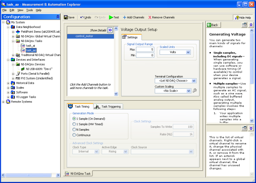This screenshot has height=183, width=256.
Task: Collapse lower help pane with down double-chevron
Action: [x=251, y=128]
